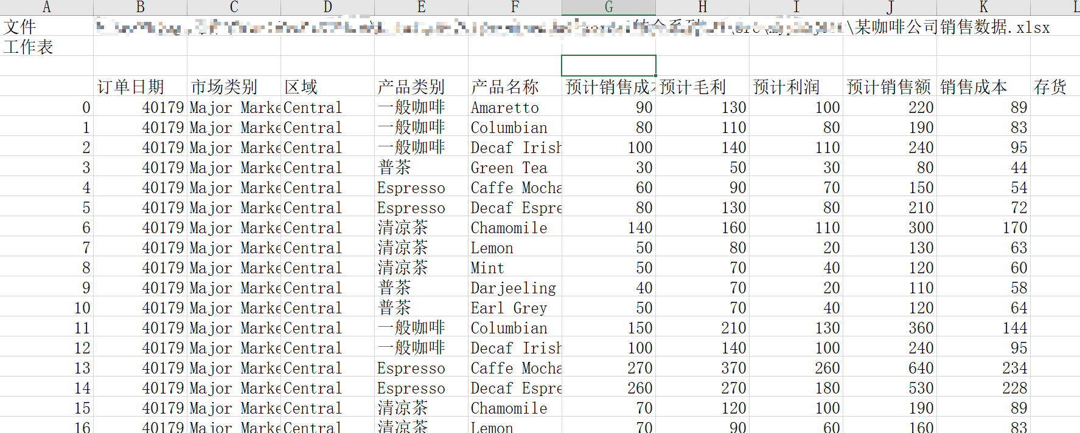The image size is (1080, 433).
Task: Click the 订单日期 header cell
Action: 141,87
